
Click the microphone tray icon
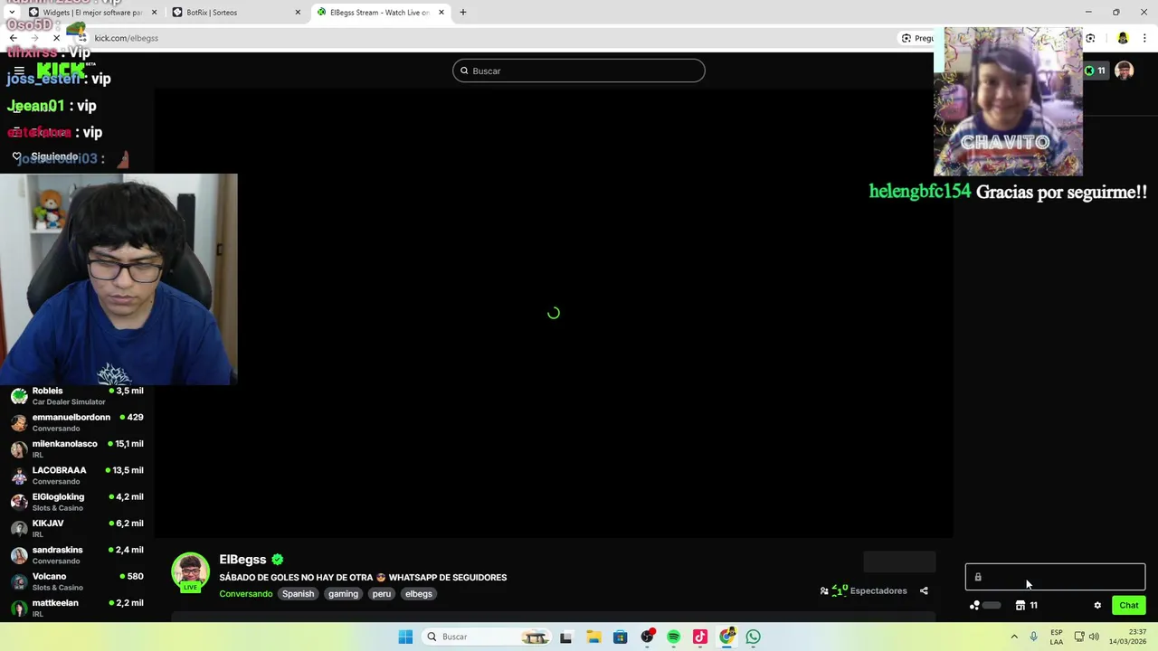(x=1033, y=637)
